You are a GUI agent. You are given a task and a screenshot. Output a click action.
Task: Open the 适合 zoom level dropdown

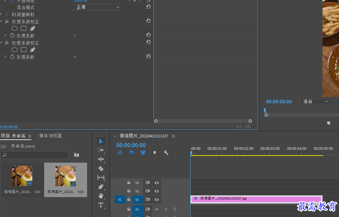pos(315,102)
